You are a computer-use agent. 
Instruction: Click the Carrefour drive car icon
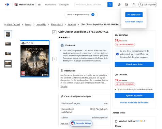[x=116, y=35]
